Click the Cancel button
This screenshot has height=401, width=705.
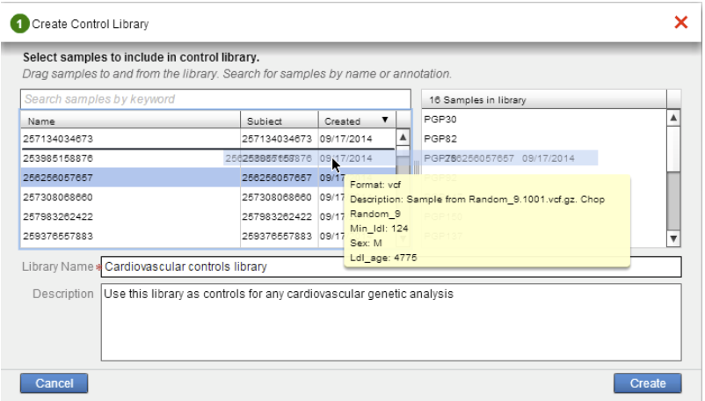(54, 383)
